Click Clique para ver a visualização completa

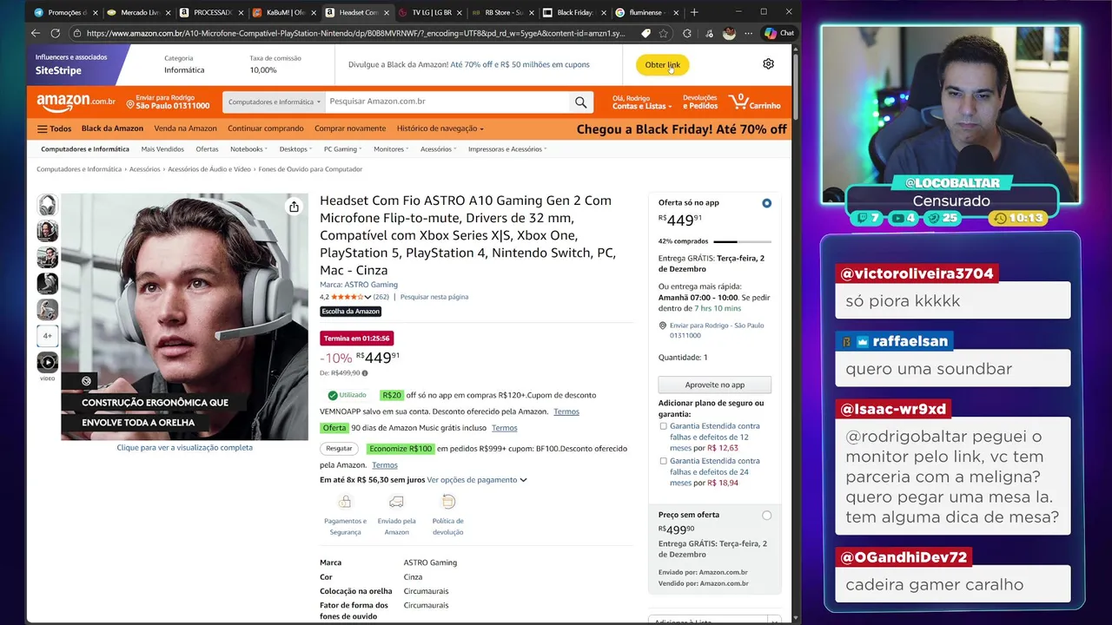pos(185,448)
